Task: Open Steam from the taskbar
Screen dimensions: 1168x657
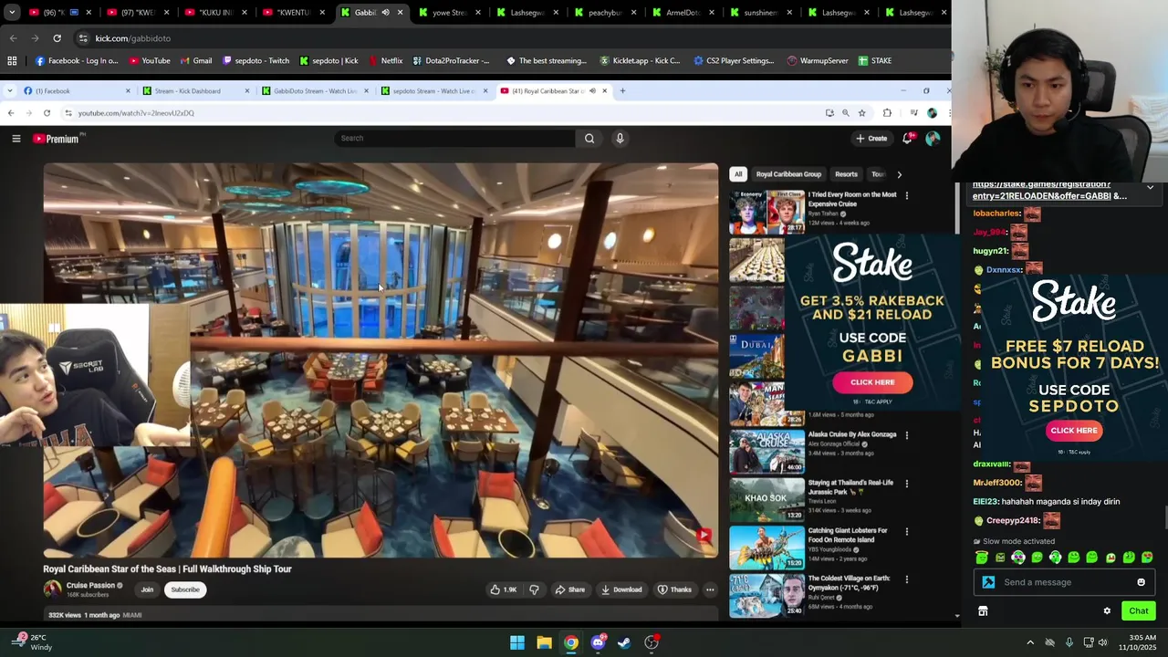Action: 624,642
